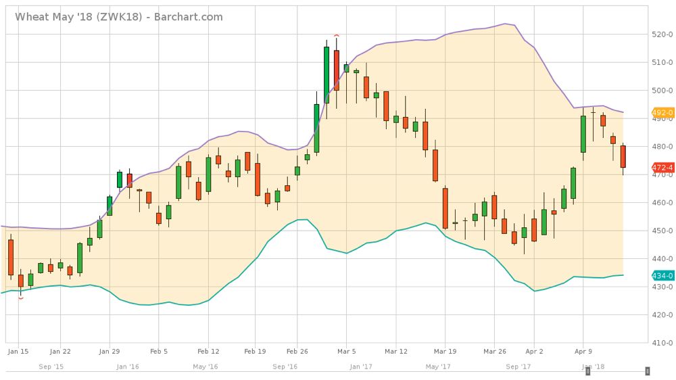Click the tall green candle peaking near 515

[x=327, y=75]
